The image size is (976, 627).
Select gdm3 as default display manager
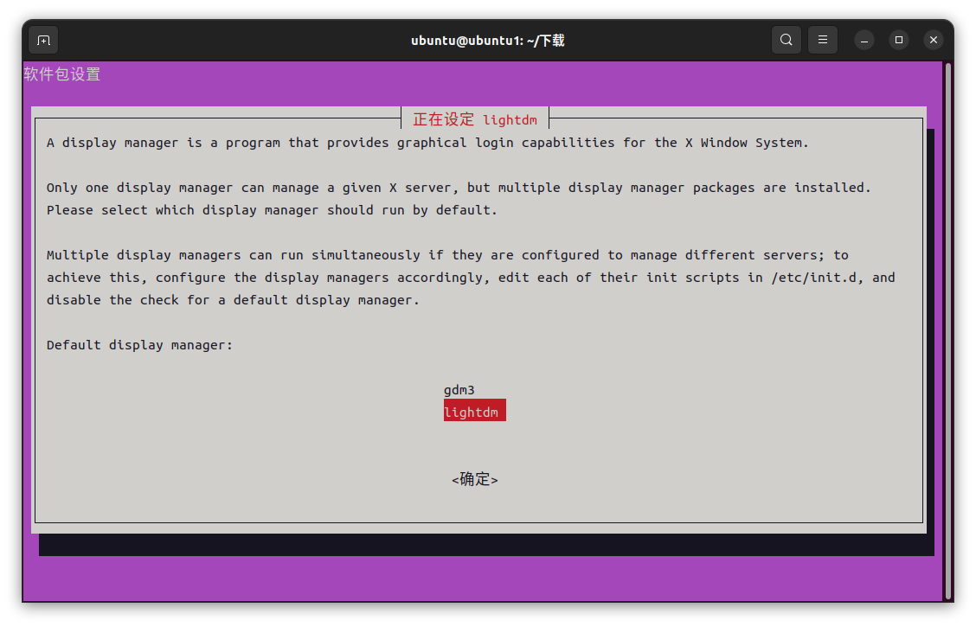click(459, 390)
